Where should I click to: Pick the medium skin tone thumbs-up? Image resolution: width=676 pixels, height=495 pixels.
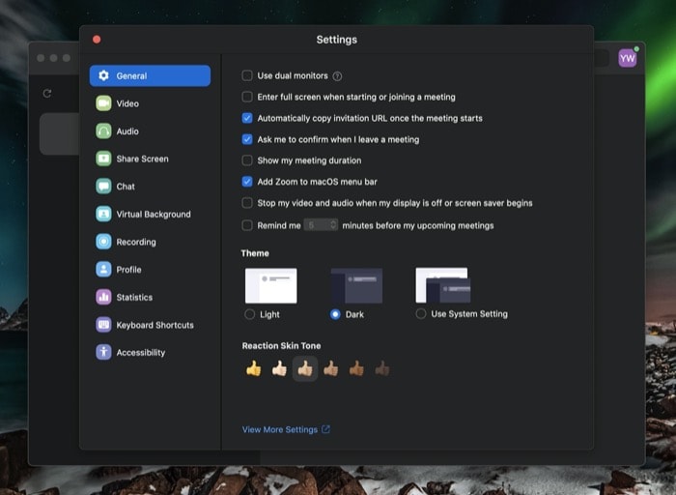tap(330, 368)
